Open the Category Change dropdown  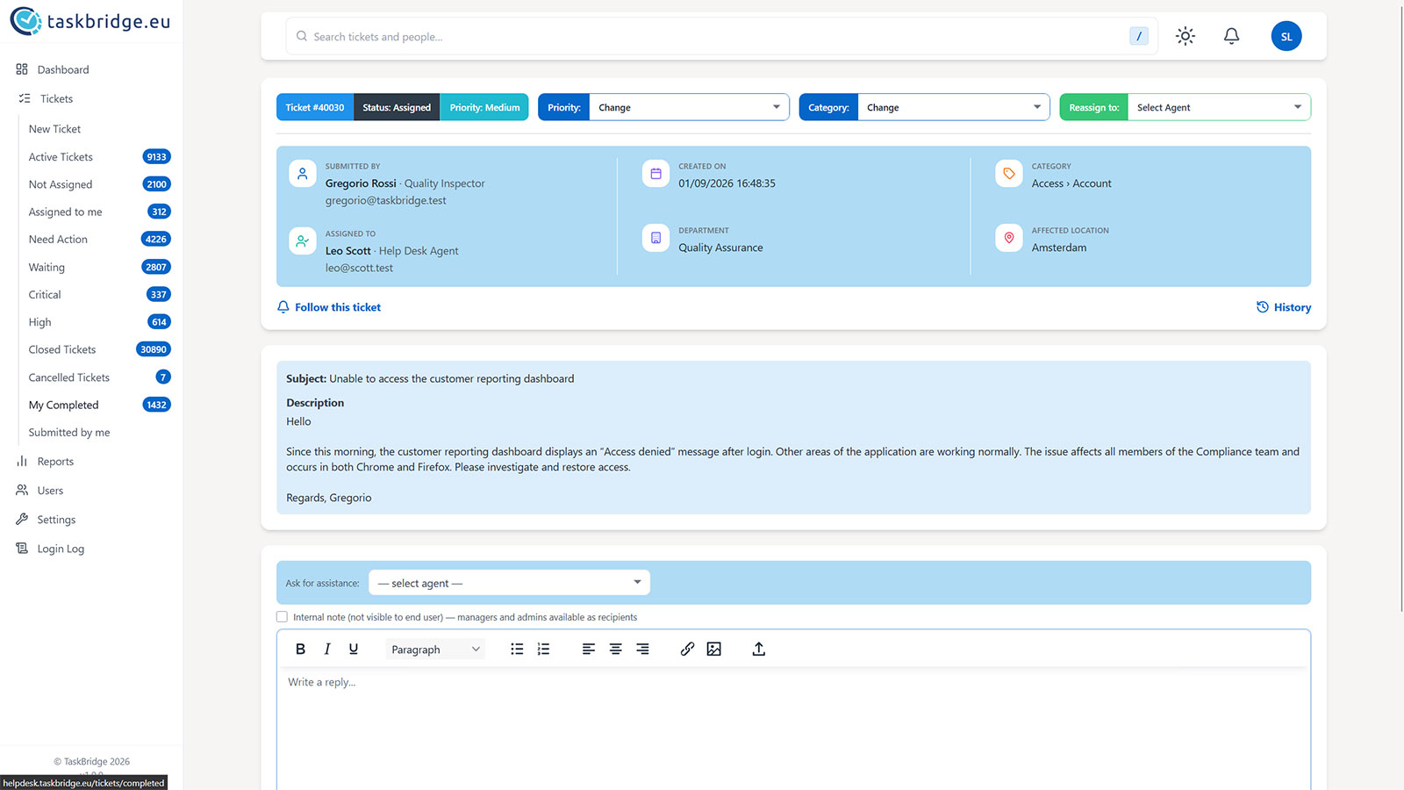(954, 107)
